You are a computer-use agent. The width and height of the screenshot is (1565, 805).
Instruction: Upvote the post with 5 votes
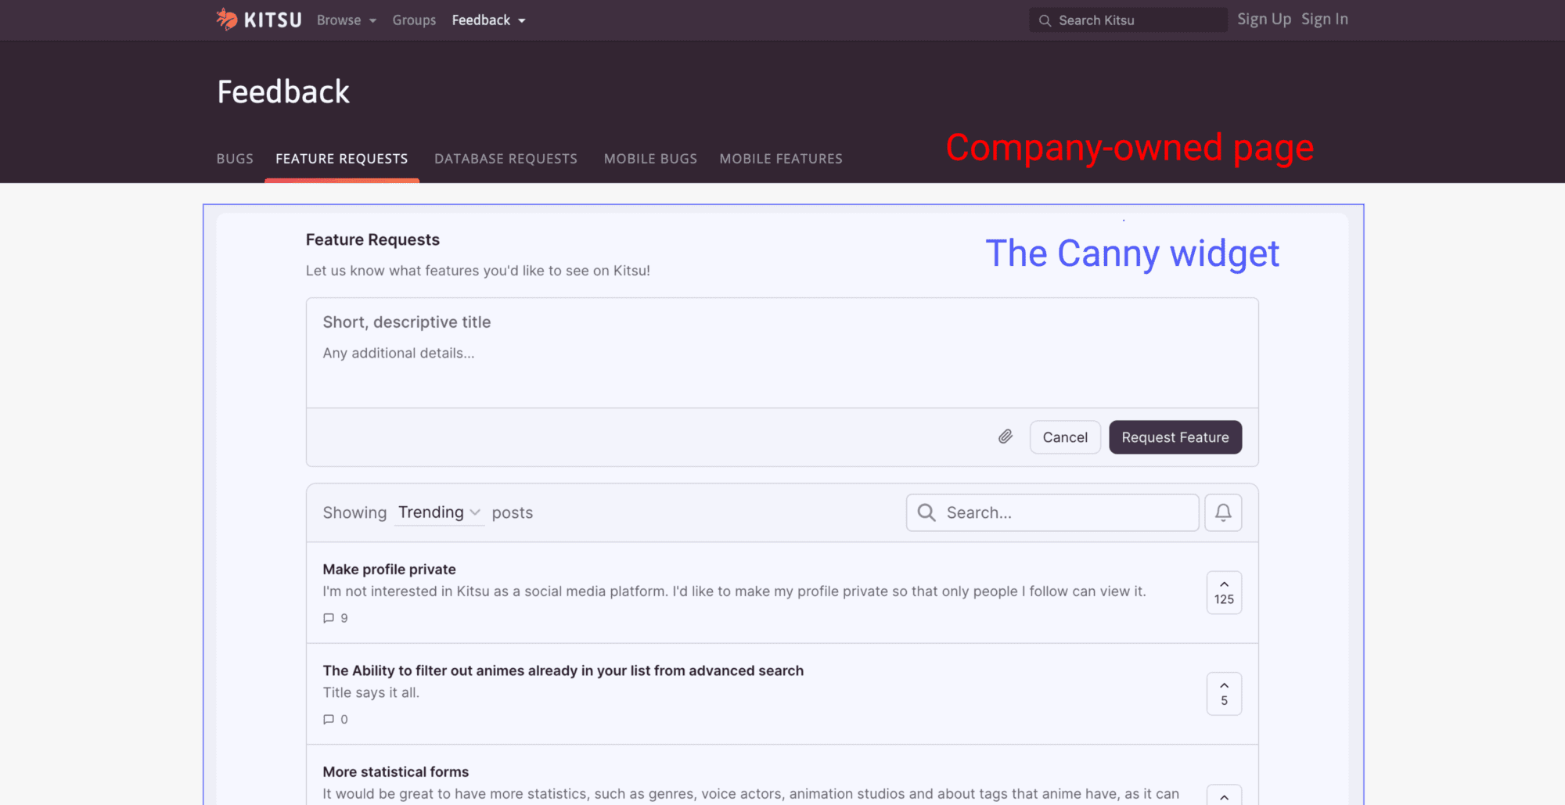pyautogui.click(x=1224, y=693)
